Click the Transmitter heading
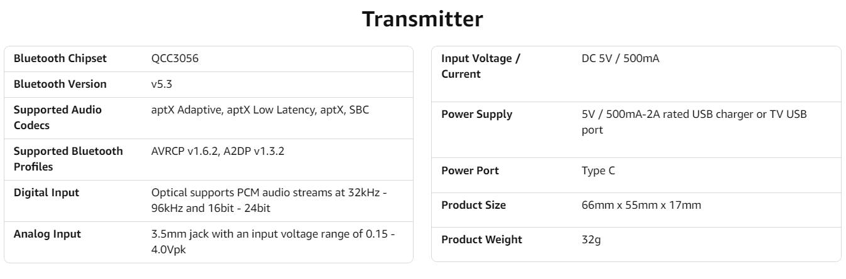This screenshot has height=279, width=846. [422, 19]
